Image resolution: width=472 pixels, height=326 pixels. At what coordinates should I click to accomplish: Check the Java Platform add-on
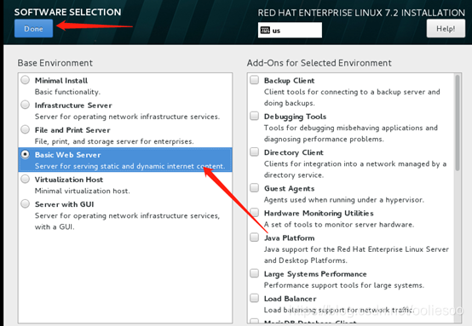click(255, 237)
